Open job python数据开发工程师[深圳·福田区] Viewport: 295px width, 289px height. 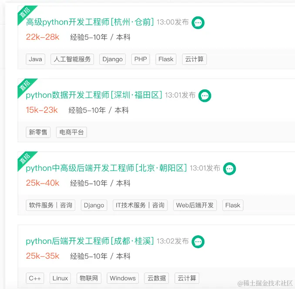94,95
